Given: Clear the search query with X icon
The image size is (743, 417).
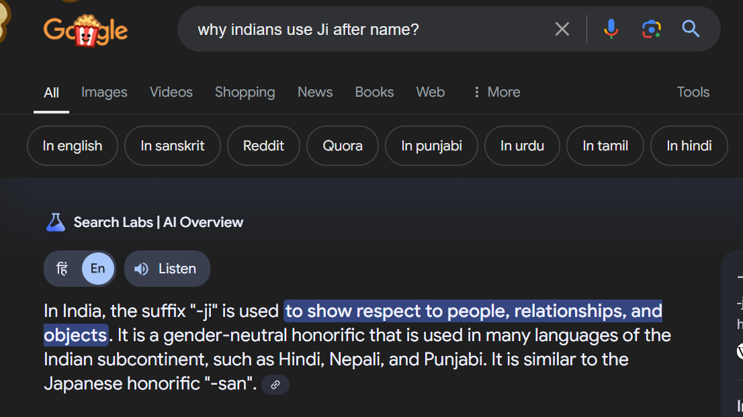Looking at the screenshot, I should pyautogui.click(x=562, y=29).
